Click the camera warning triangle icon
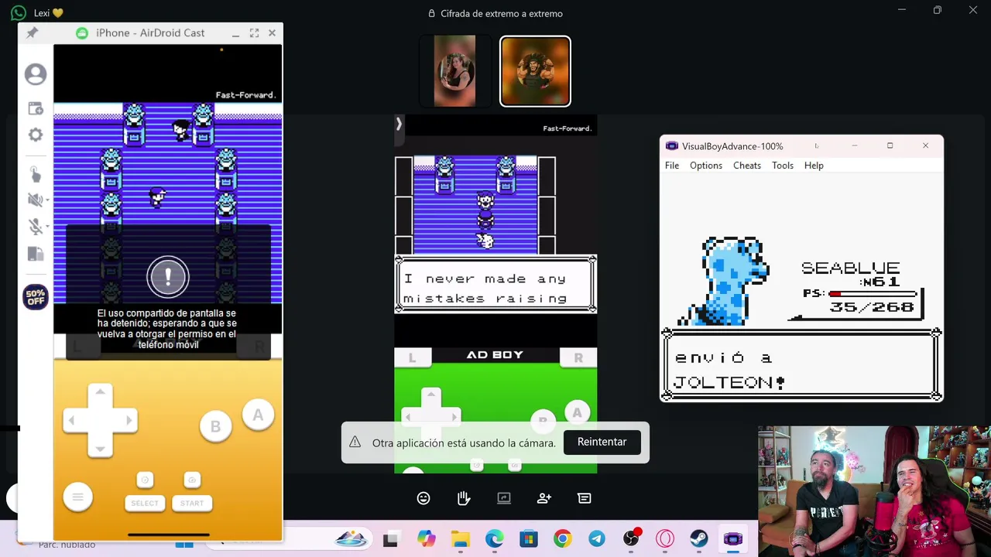 pyautogui.click(x=355, y=442)
